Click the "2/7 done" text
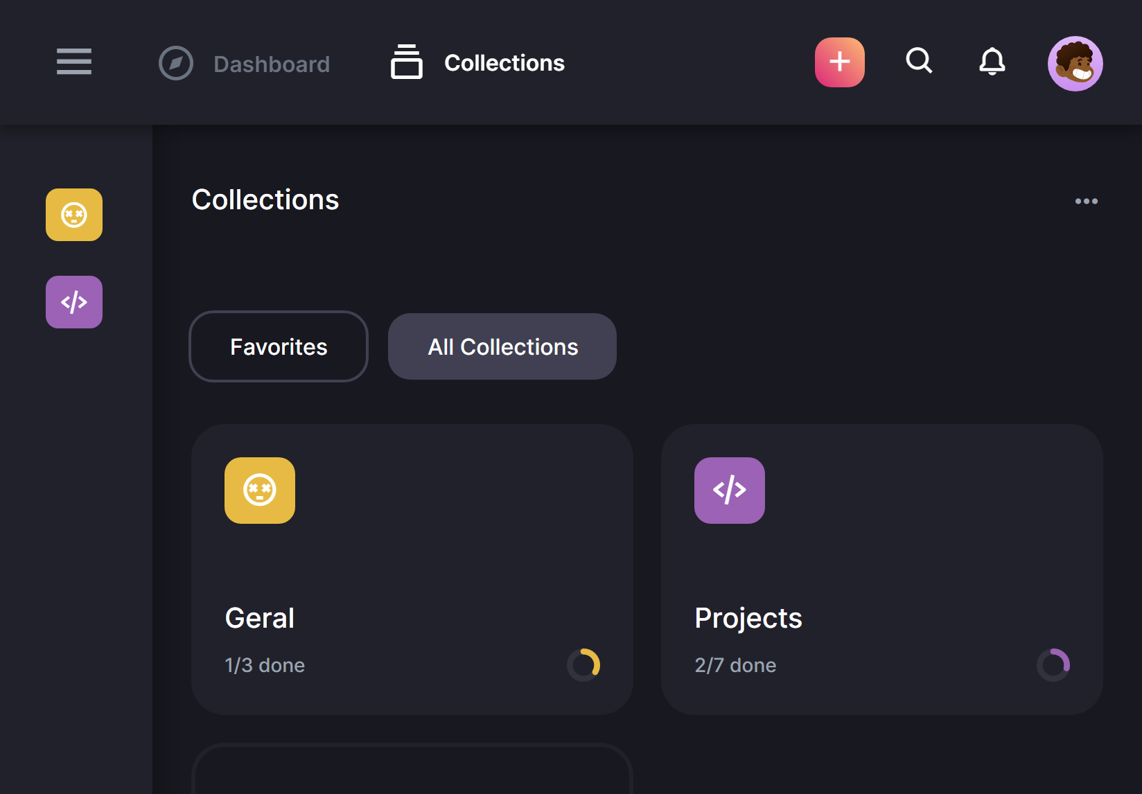Image resolution: width=1142 pixels, height=794 pixels. click(735, 665)
